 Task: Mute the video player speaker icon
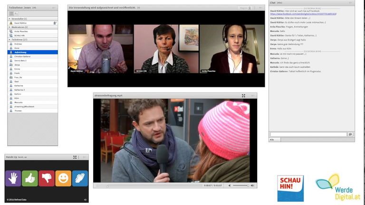229,186
